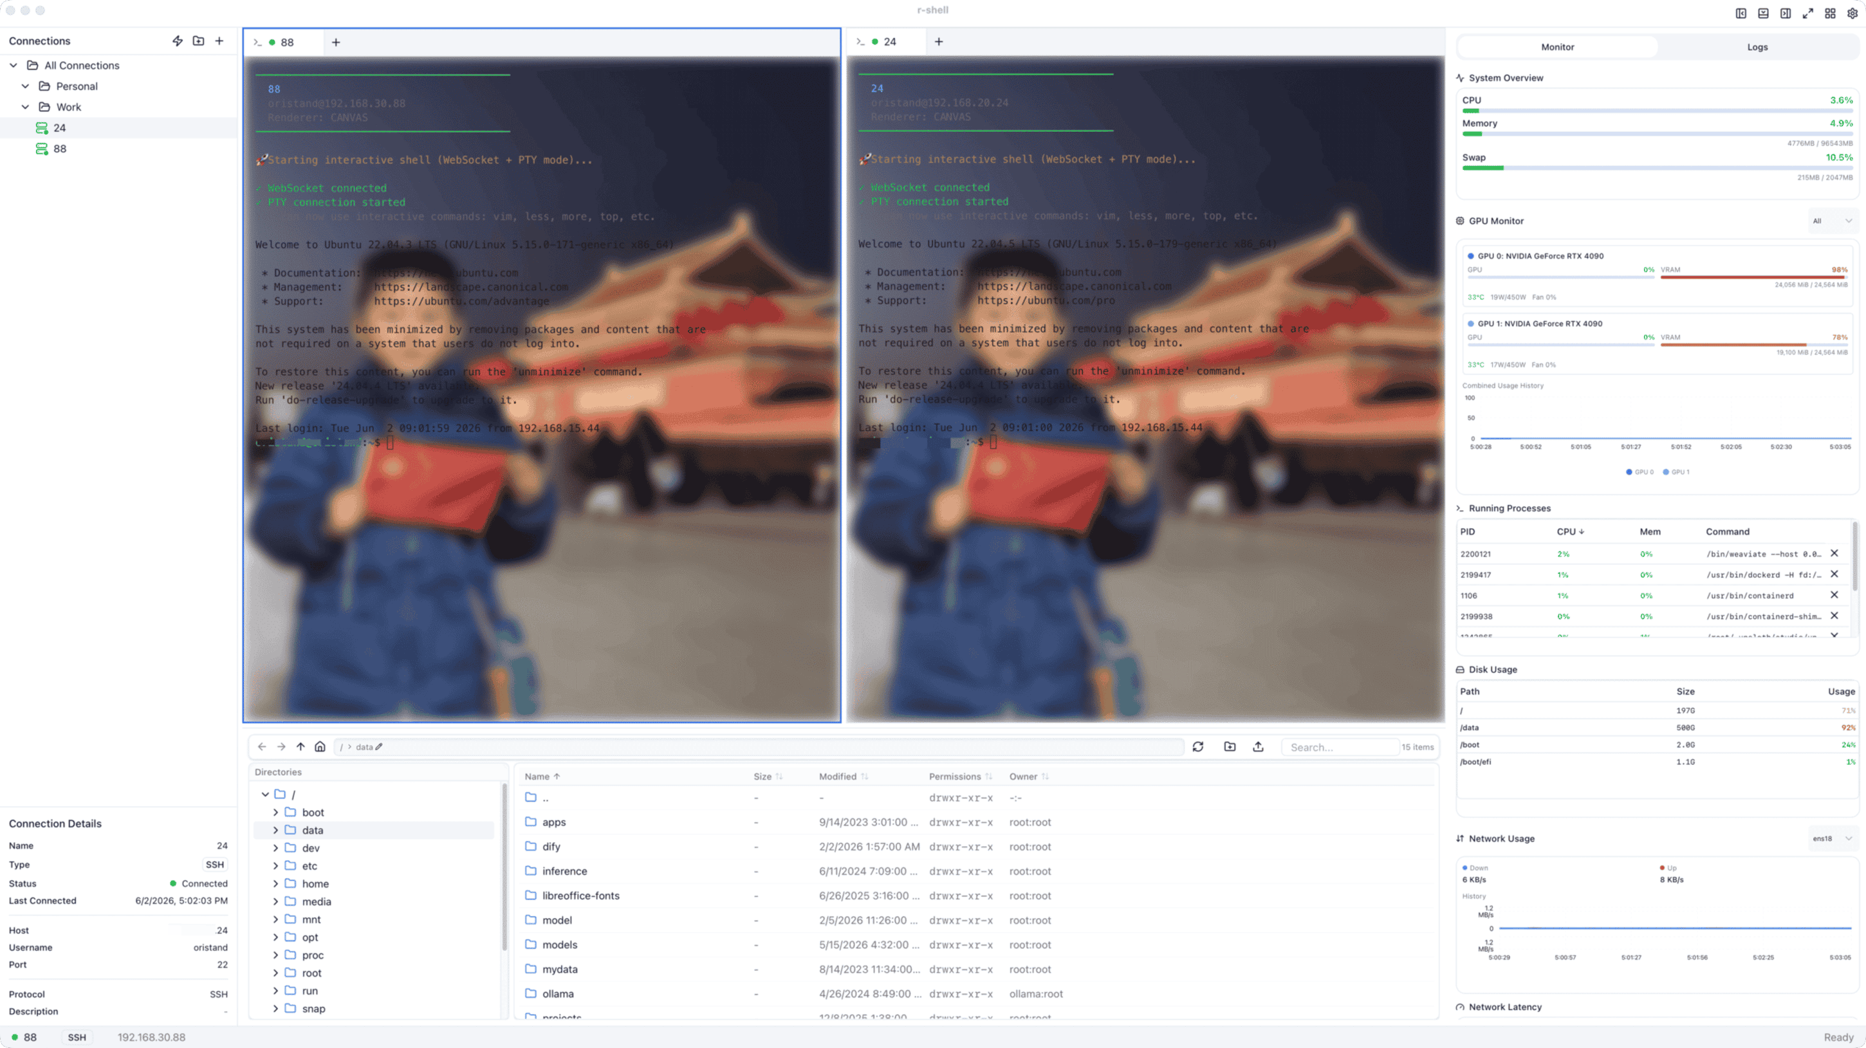The width and height of the screenshot is (1866, 1048).
Task: Go up one directory level
Action: 300,747
